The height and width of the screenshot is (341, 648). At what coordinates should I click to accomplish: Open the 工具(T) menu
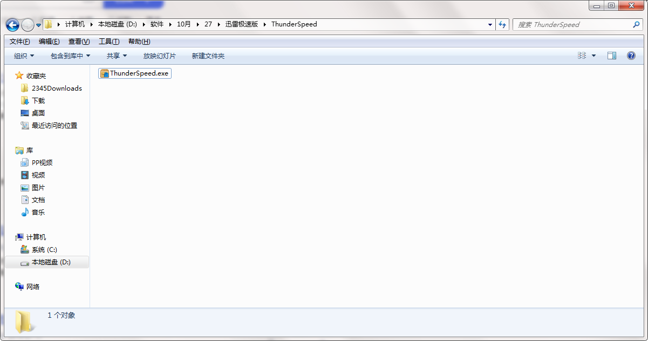point(109,42)
